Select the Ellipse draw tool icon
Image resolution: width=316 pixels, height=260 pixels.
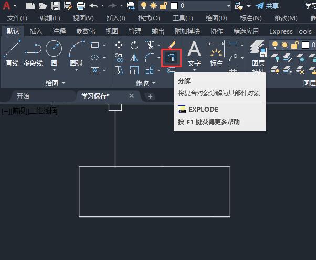[x=94, y=58]
